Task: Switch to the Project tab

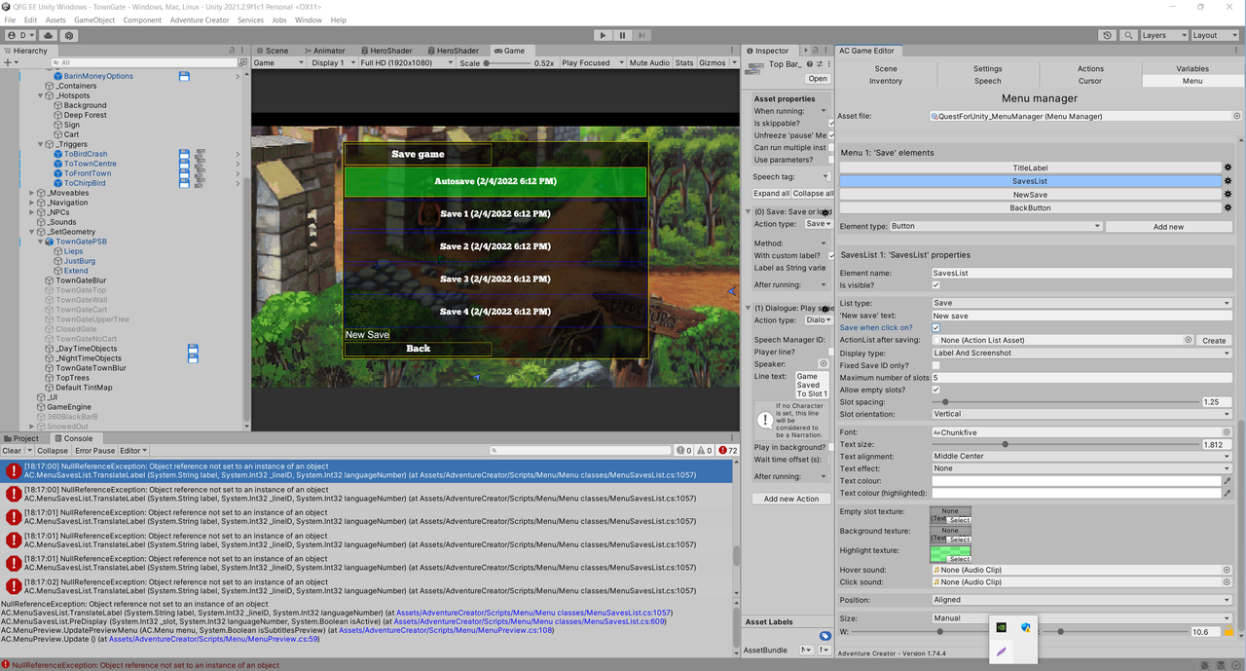Action: [21, 438]
